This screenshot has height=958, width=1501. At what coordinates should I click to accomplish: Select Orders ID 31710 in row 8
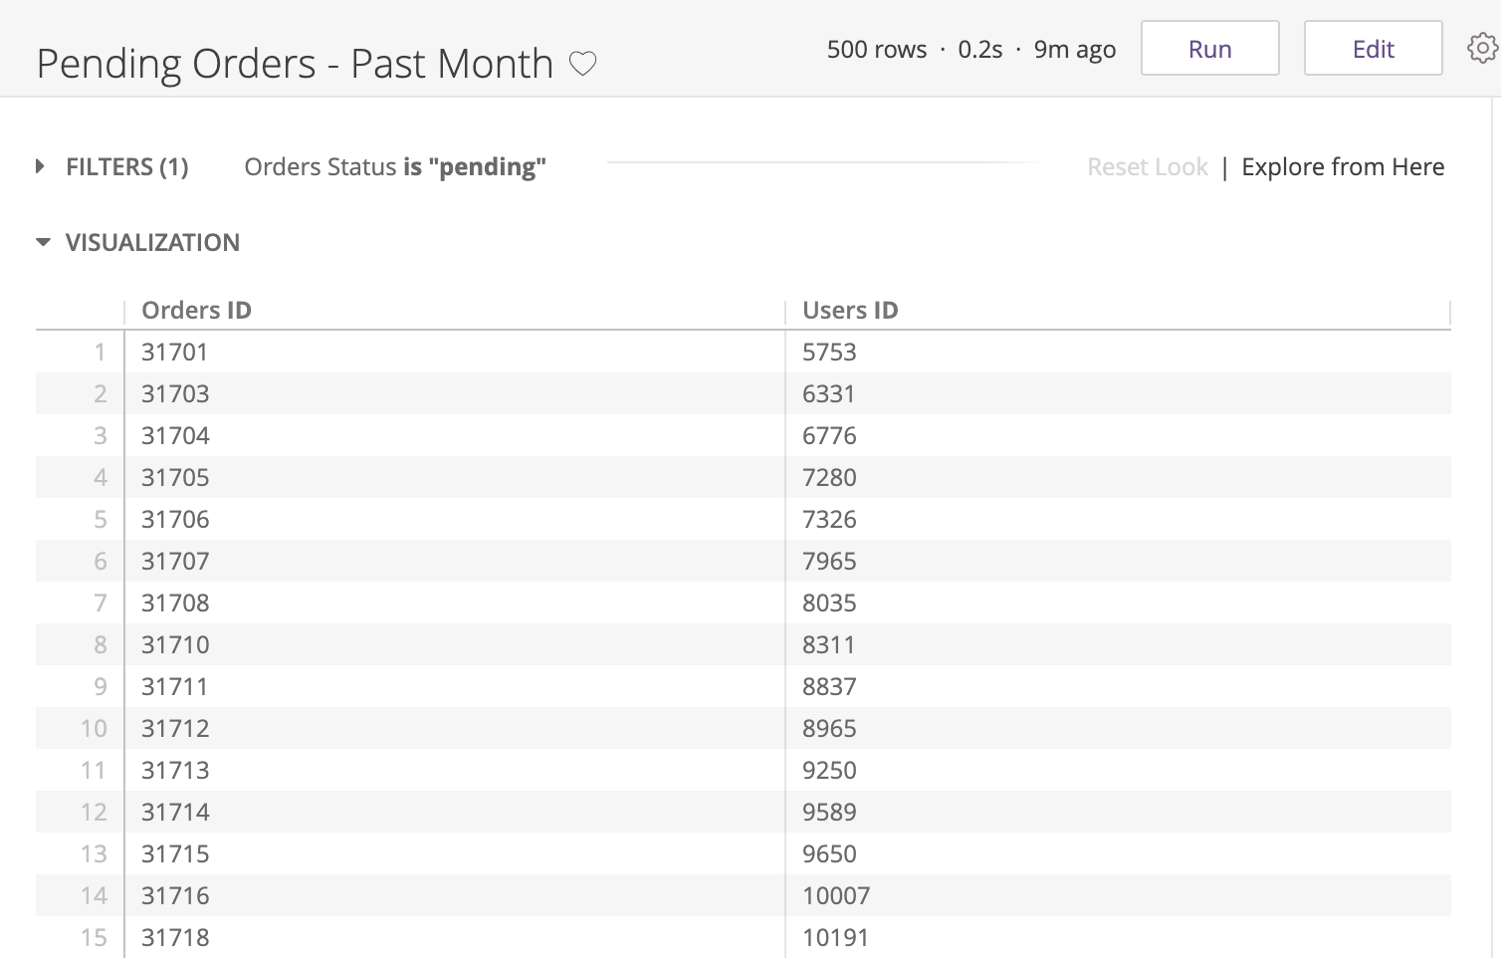(175, 645)
